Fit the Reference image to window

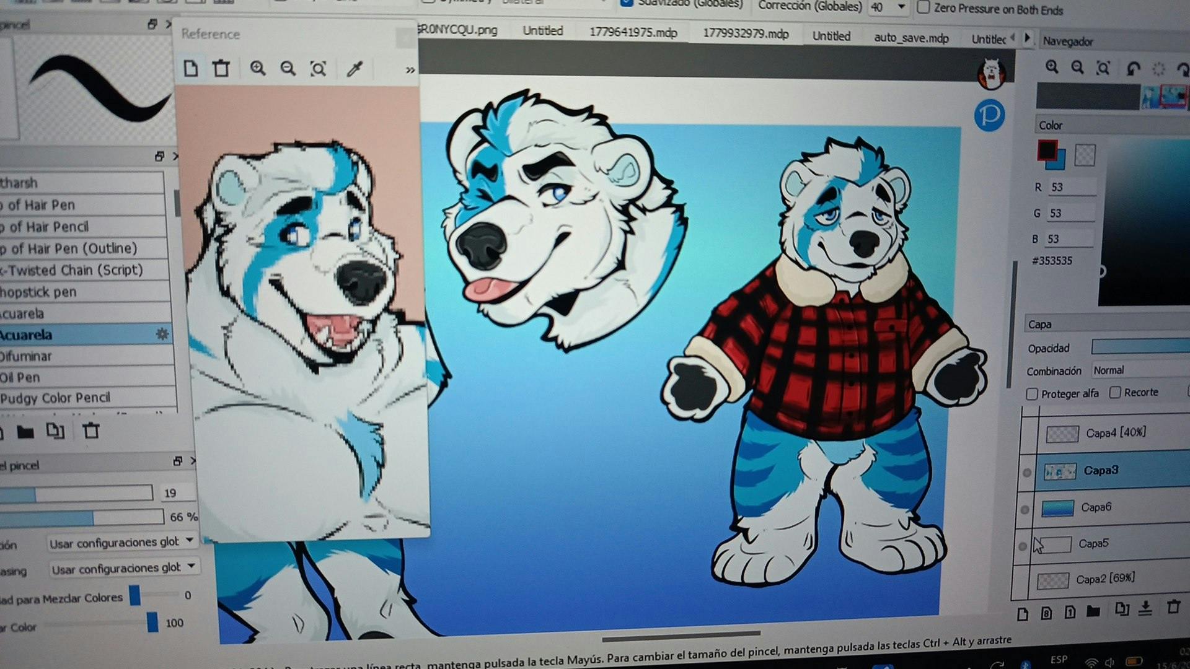tap(318, 68)
